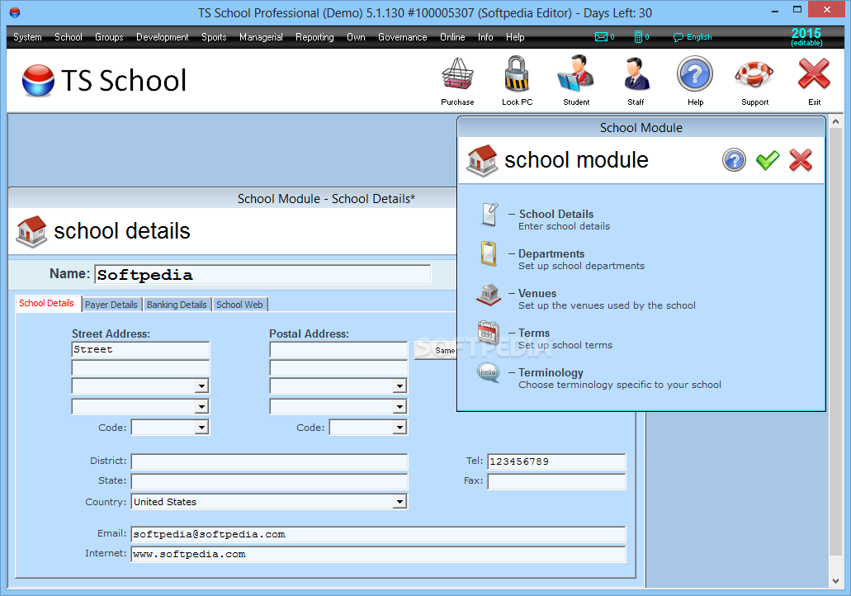Click the house icon in school module header
This screenshot has height=596, width=851.
(482, 160)
